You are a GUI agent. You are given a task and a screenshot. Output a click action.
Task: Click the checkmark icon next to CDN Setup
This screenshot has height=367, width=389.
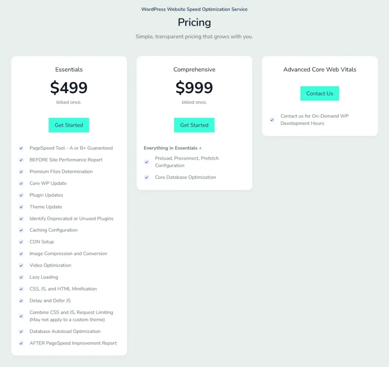pyautogui.click(x=21, y=242)
